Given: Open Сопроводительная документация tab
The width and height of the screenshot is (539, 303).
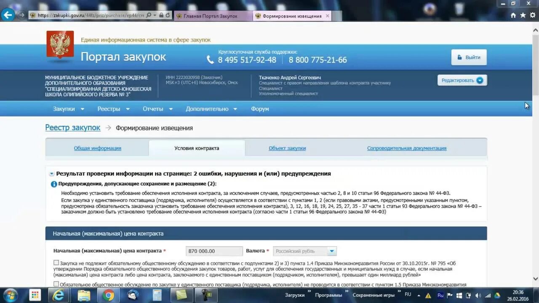Looking at the screenshot, I should (x=407, y=148).
